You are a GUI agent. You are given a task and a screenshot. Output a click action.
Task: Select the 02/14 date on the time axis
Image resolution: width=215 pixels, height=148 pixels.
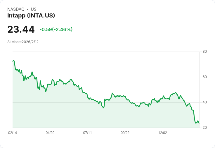13,133
